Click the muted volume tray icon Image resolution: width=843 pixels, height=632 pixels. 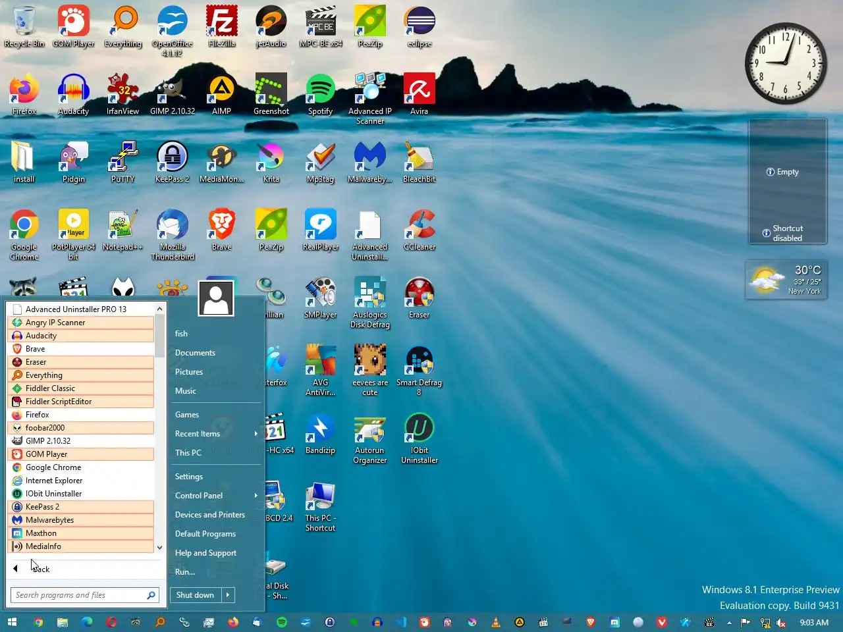click(781, 622)
